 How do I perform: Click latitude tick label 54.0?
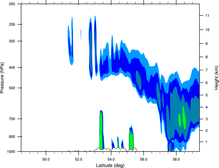tap(111, 159)
